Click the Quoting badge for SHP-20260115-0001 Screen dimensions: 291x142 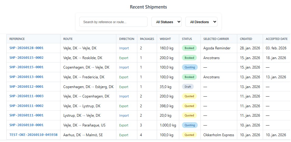pos(190,67)
